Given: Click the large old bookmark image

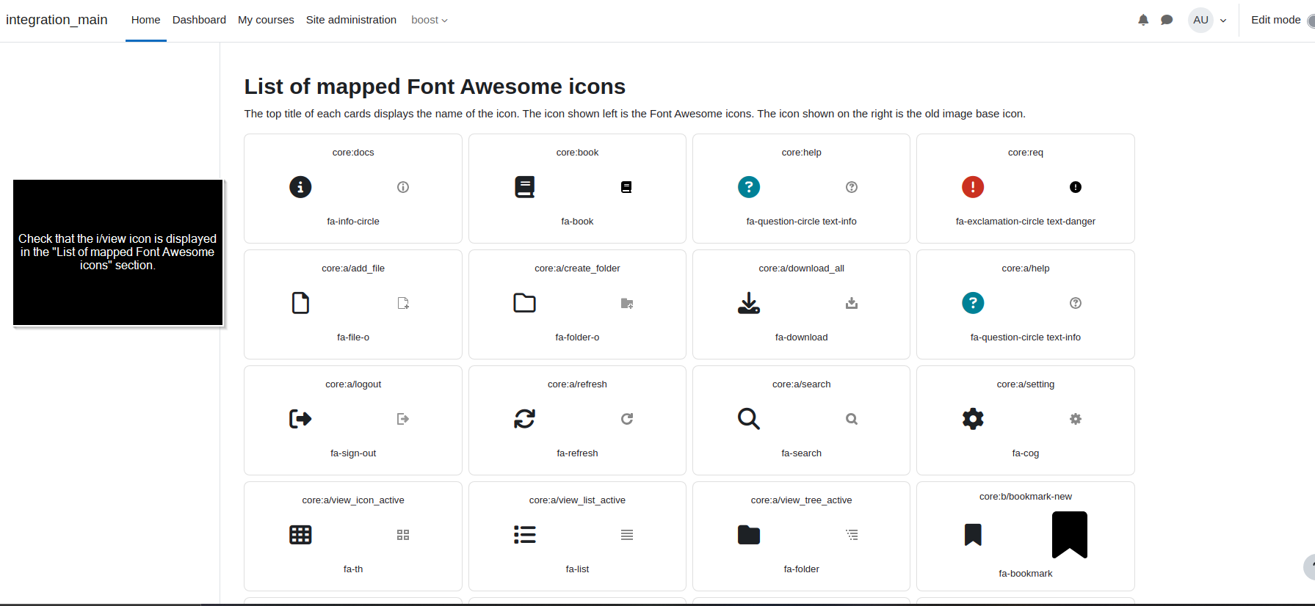Looking at the screenshot, I should (1070, 535).
